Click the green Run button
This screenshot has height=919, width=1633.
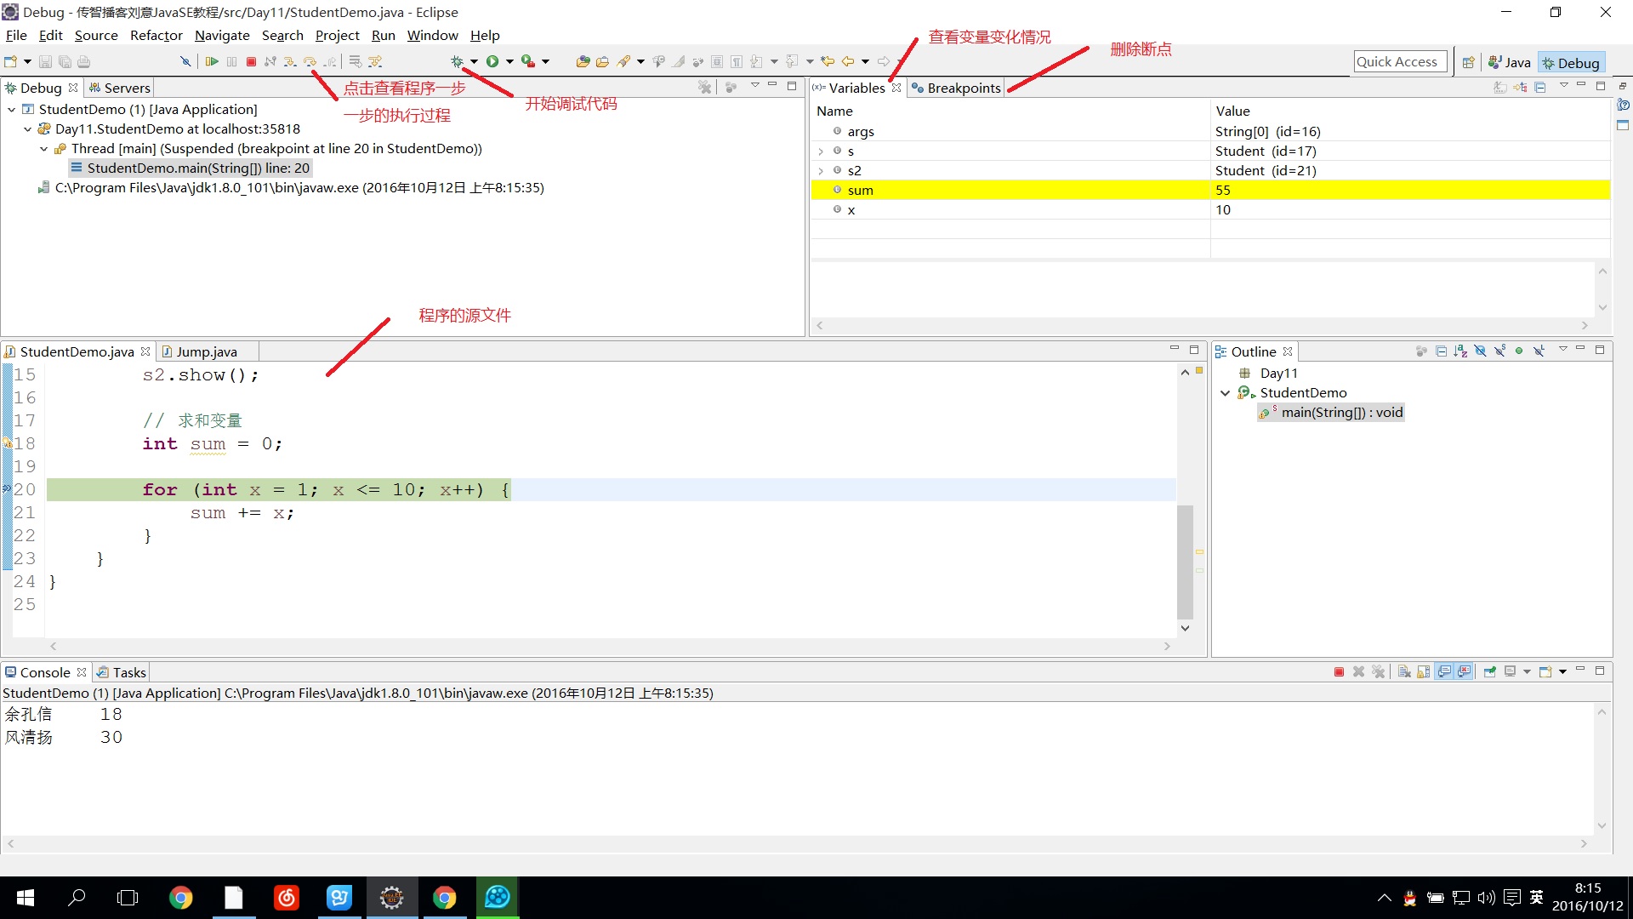click(492, 61)
